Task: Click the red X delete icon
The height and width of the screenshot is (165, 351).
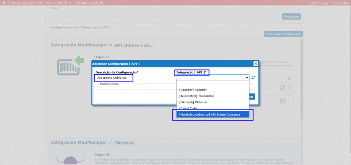Action: coord(289,79)
